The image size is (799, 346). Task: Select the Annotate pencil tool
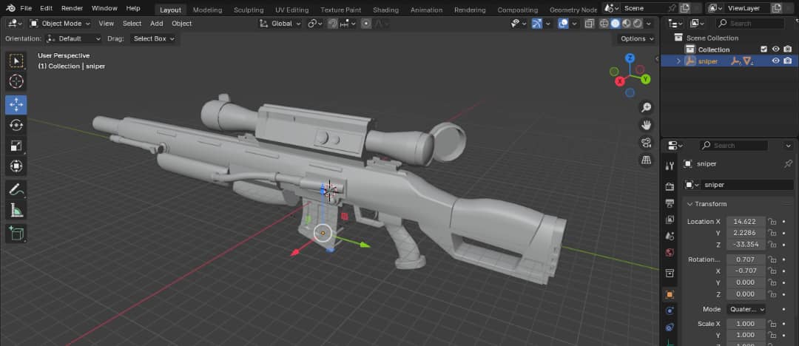pyautogui.click(x=16, y=189)
